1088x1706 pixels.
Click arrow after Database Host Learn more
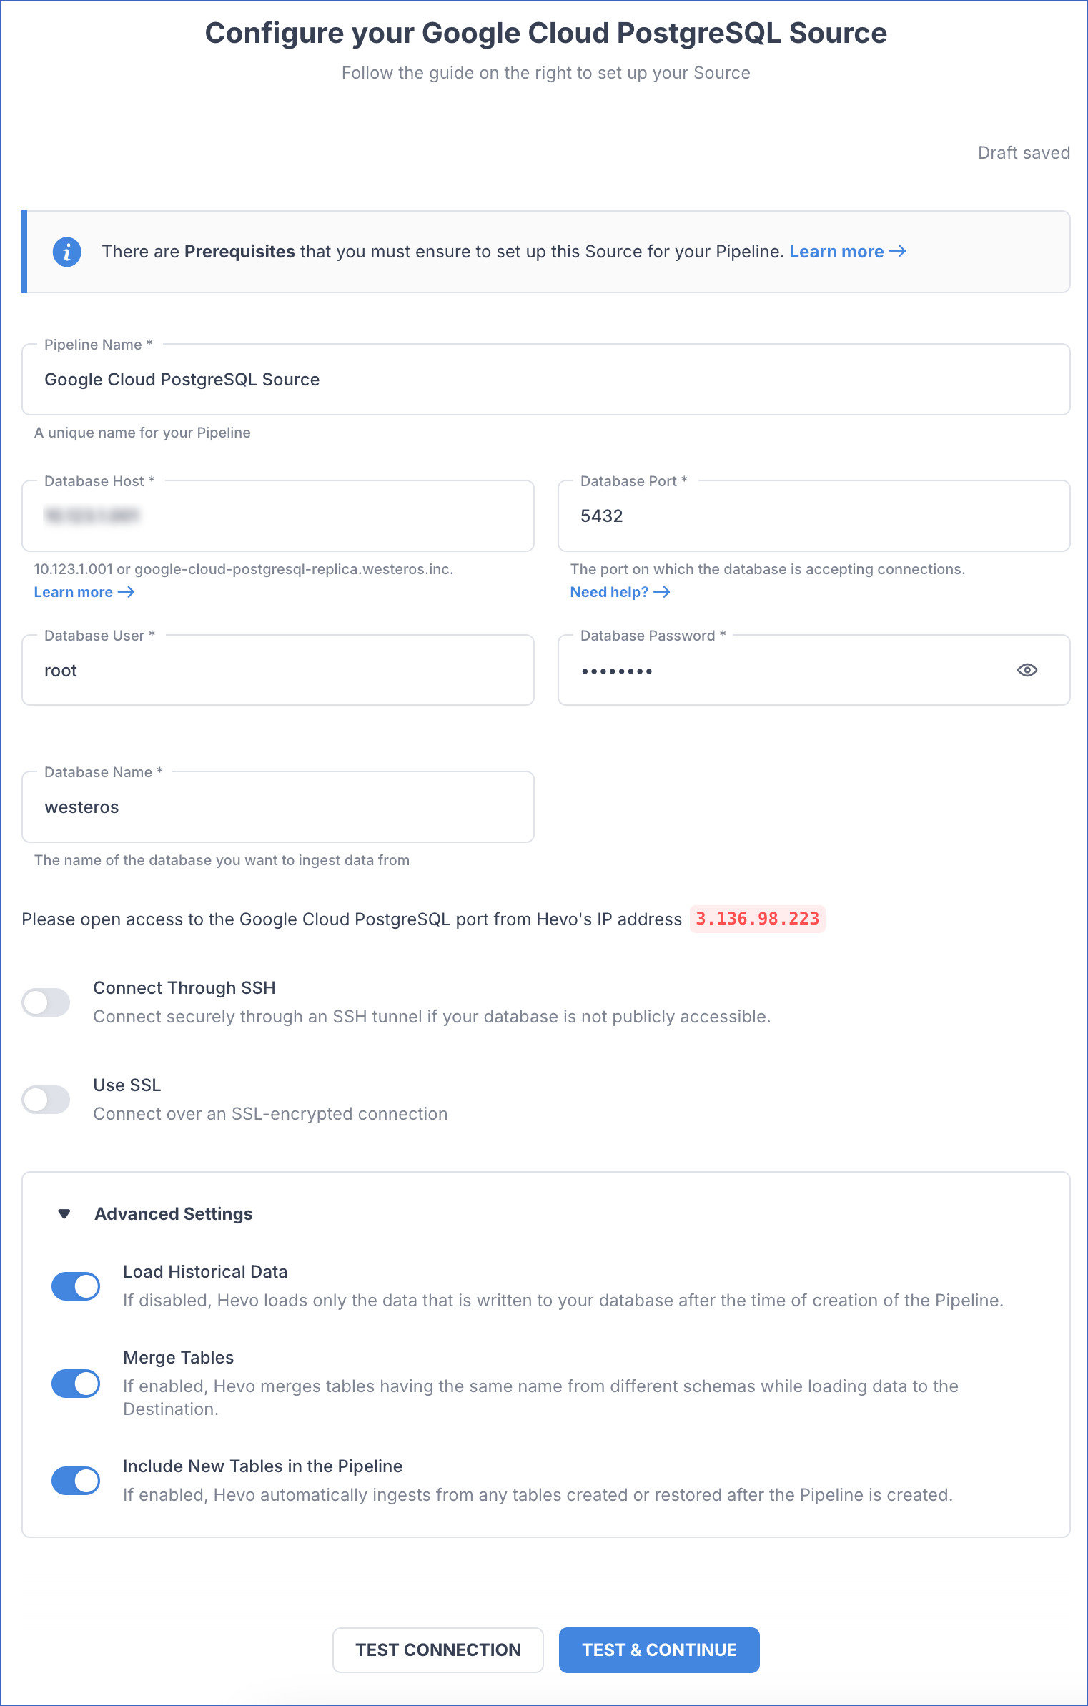(x=127, y=592)
